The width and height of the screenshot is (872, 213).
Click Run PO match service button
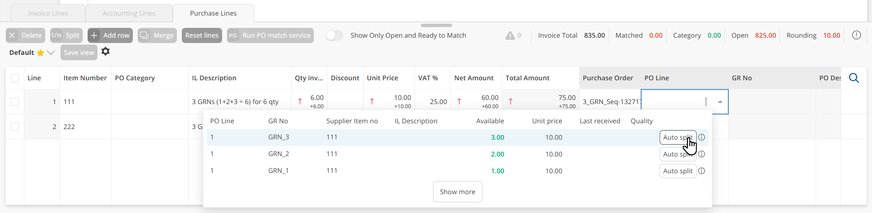tap(270, 36)
